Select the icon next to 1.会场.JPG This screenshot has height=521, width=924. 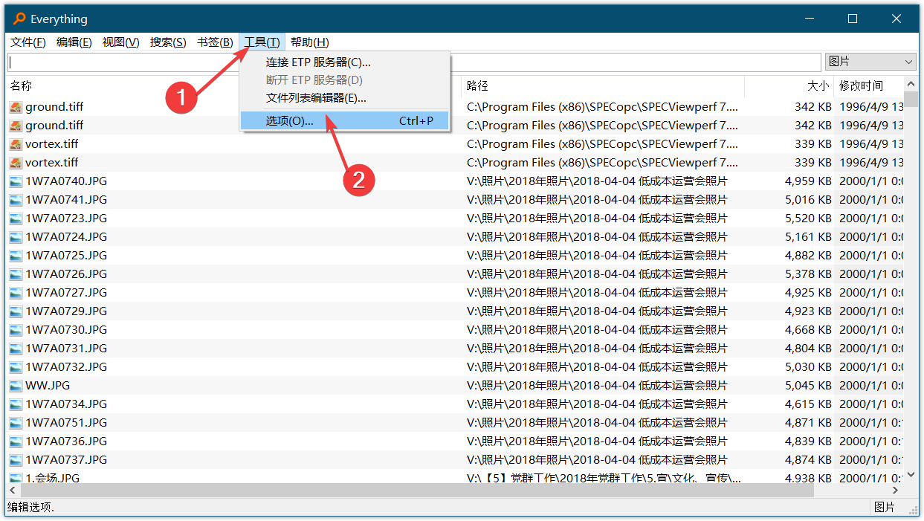pos(16,478)
